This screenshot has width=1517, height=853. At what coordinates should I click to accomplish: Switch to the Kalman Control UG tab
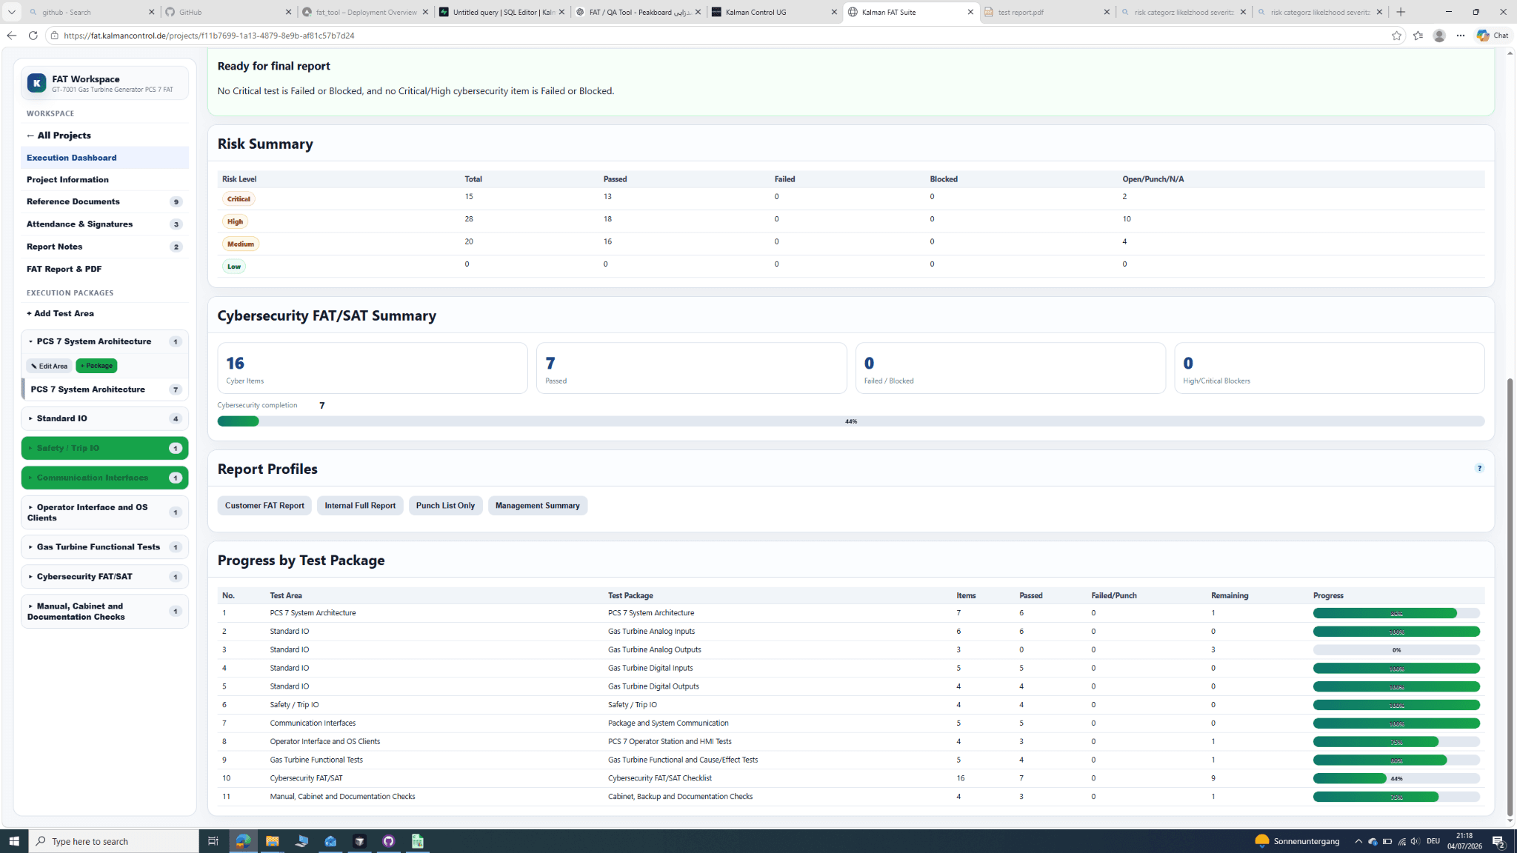click(x=775, y=12)
